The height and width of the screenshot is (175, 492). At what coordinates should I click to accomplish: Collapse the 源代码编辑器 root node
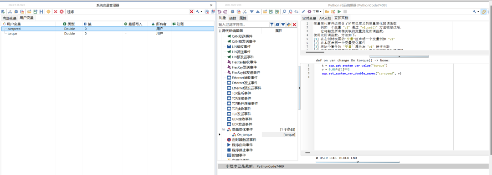(x=220, y=31)
